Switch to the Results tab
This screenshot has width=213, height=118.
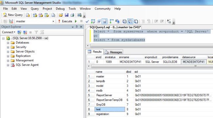click(95, 52)
